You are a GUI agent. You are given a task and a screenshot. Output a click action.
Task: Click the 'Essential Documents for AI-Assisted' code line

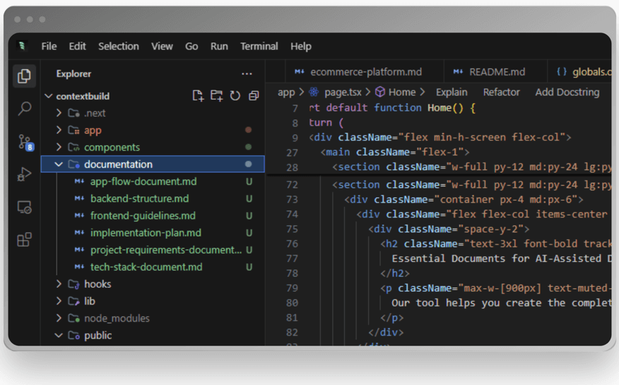[502, 259]
